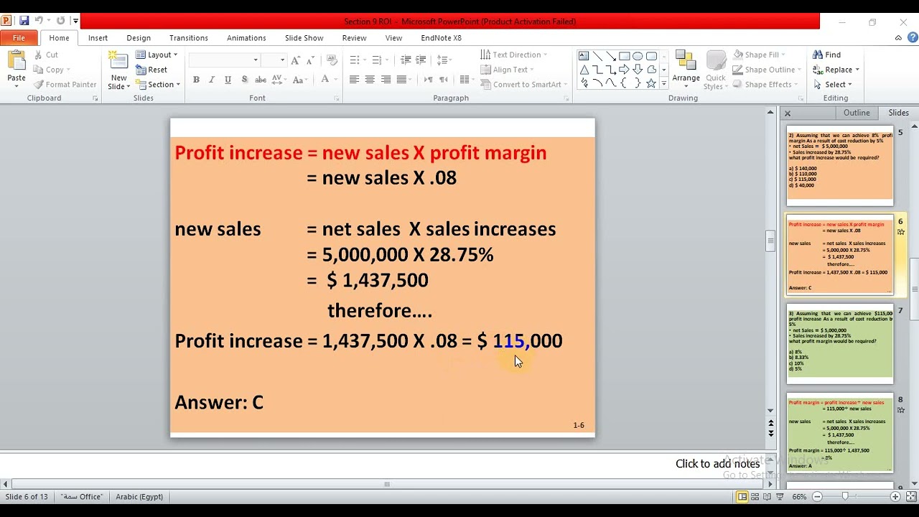Select slide 7 thumbnail

point(839,344)
